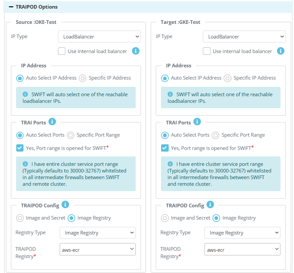Select Target Auto Select Ports radio
Screen dimensions: 294x273
pos(165,135)
